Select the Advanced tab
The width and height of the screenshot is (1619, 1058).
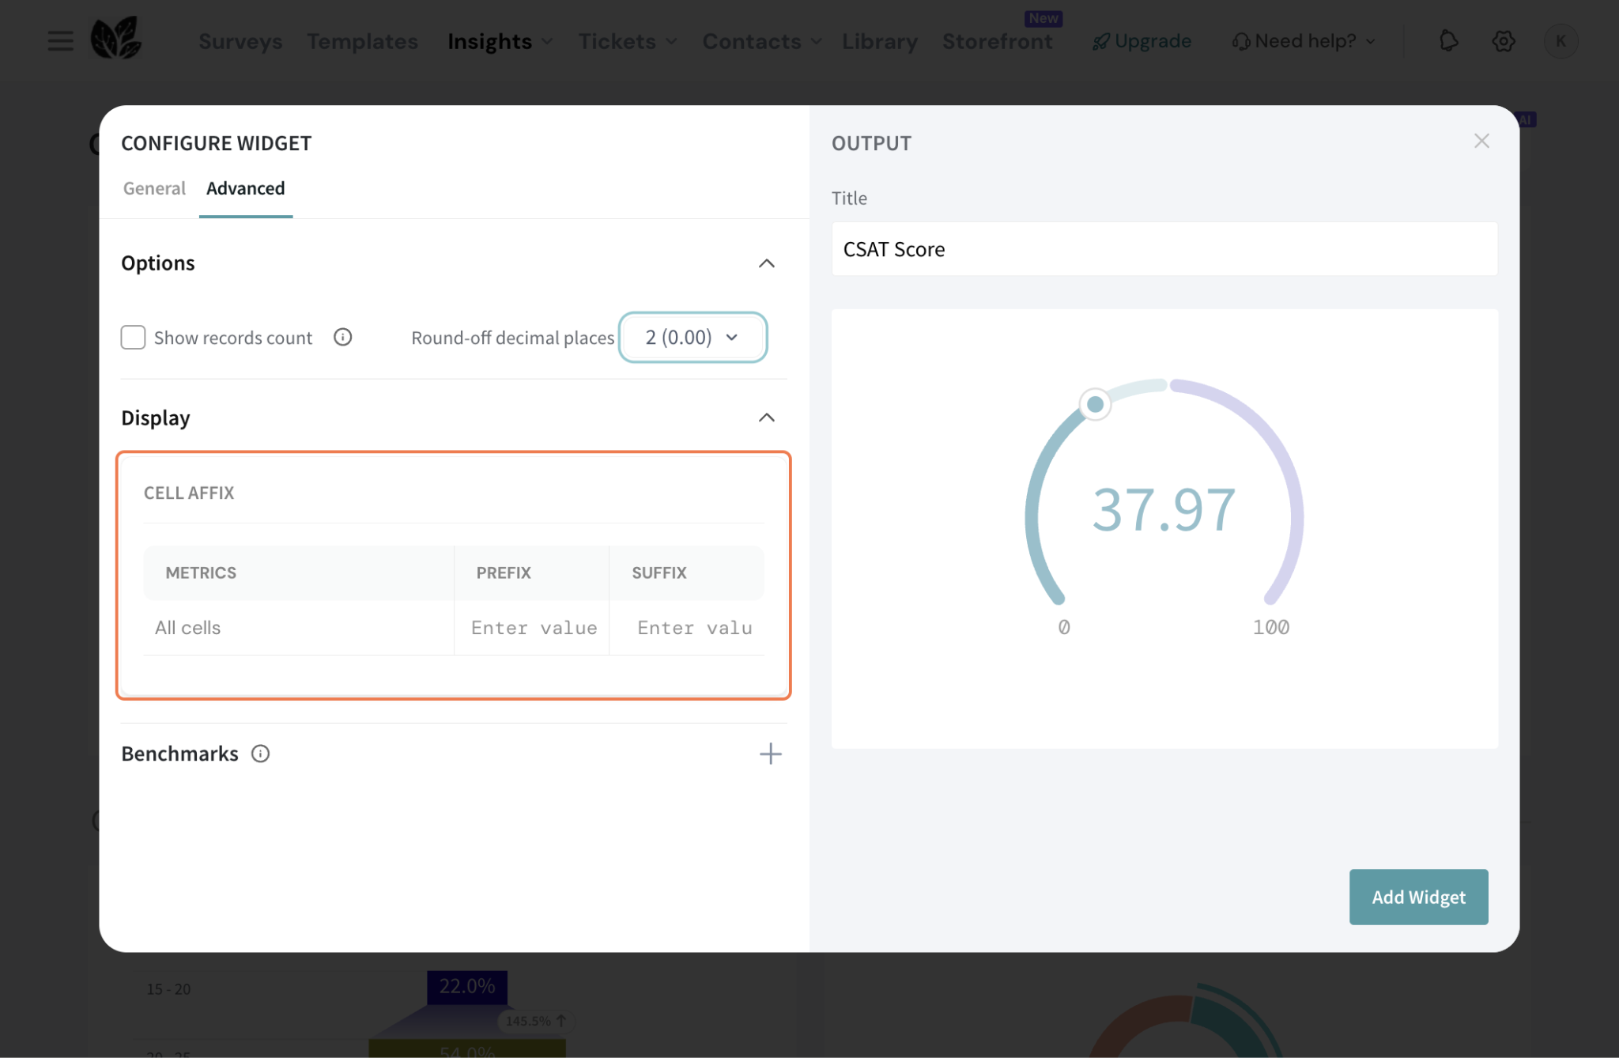pyautogui.click(x=245, y=188)
